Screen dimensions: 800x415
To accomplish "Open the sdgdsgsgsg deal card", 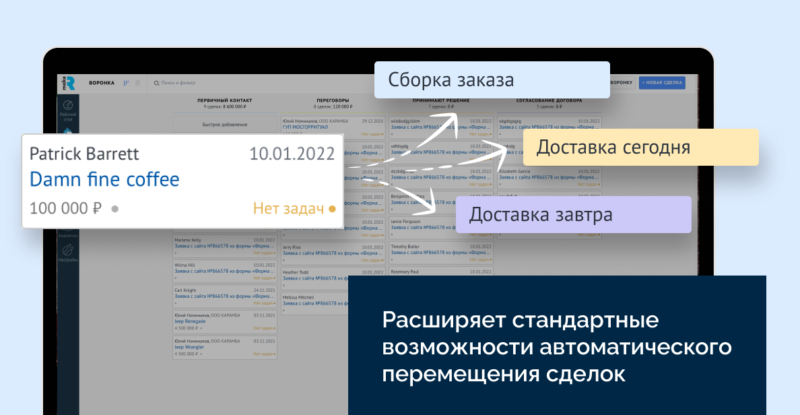I will [x=549, y=127].
